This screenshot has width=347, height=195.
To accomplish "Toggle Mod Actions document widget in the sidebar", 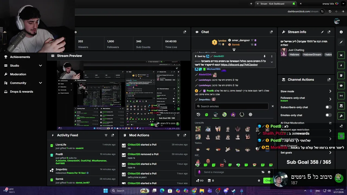I will (341, 75).
